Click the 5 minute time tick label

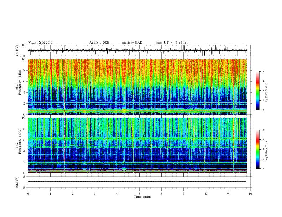[139, 194]
